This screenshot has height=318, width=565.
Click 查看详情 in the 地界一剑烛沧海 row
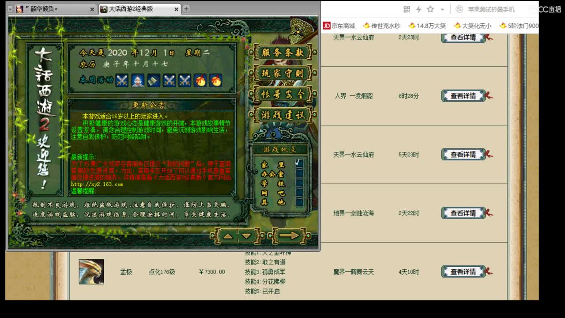463,213
